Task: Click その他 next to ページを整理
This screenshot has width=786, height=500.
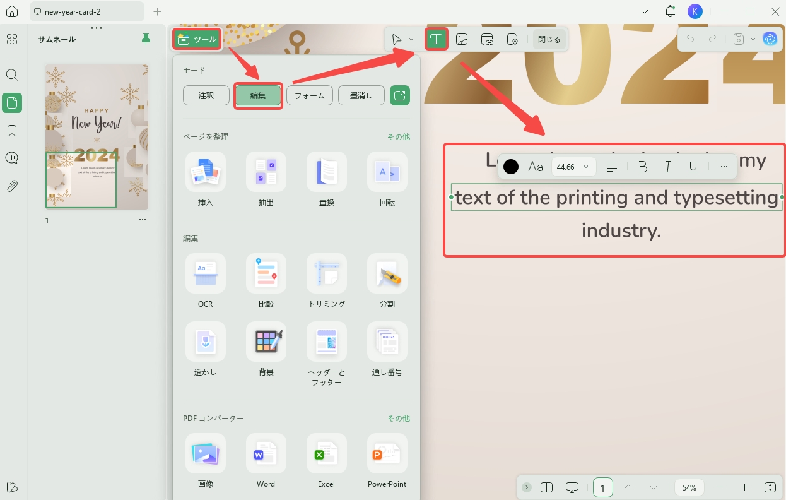Action: coord(398,136)
